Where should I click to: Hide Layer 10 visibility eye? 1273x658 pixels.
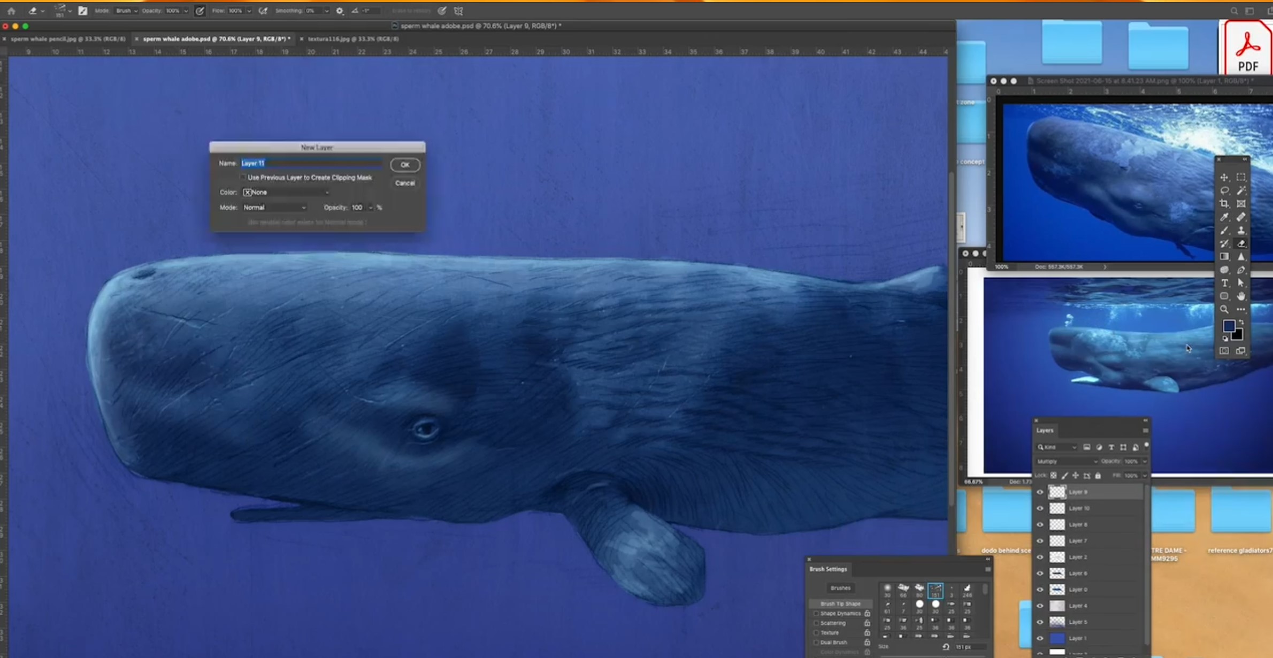[1040, 508]
